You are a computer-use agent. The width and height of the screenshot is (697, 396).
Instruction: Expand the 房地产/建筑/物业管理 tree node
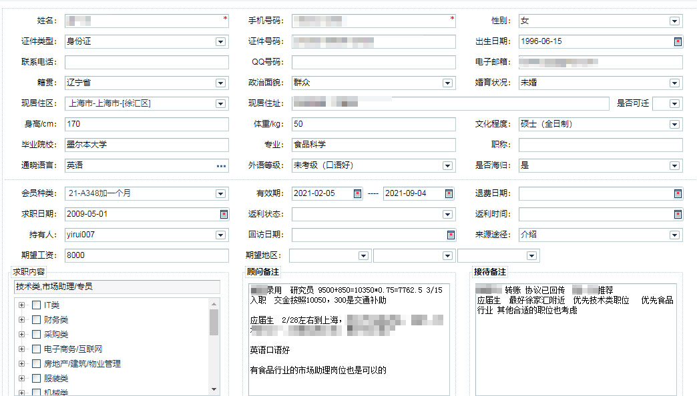coord(21,363)
